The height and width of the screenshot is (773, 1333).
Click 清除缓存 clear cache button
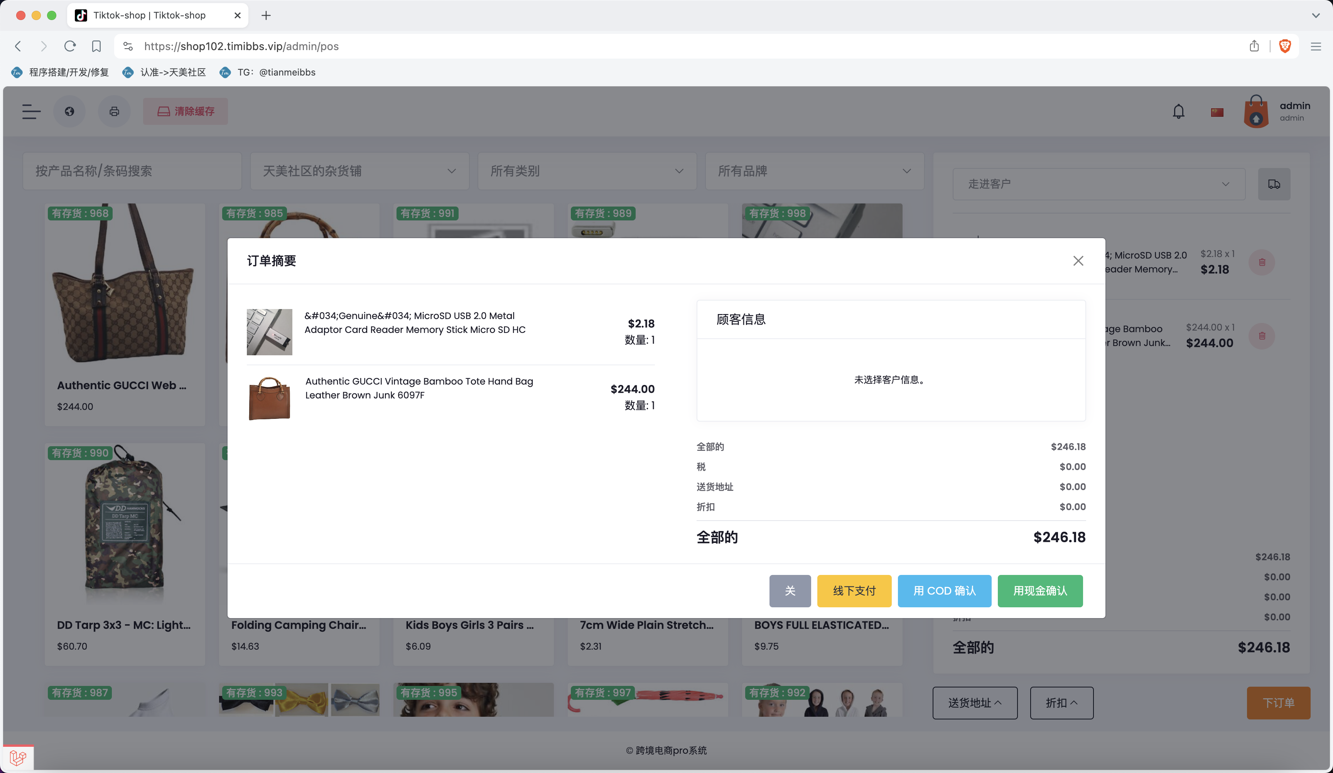(x=186, y=111)
